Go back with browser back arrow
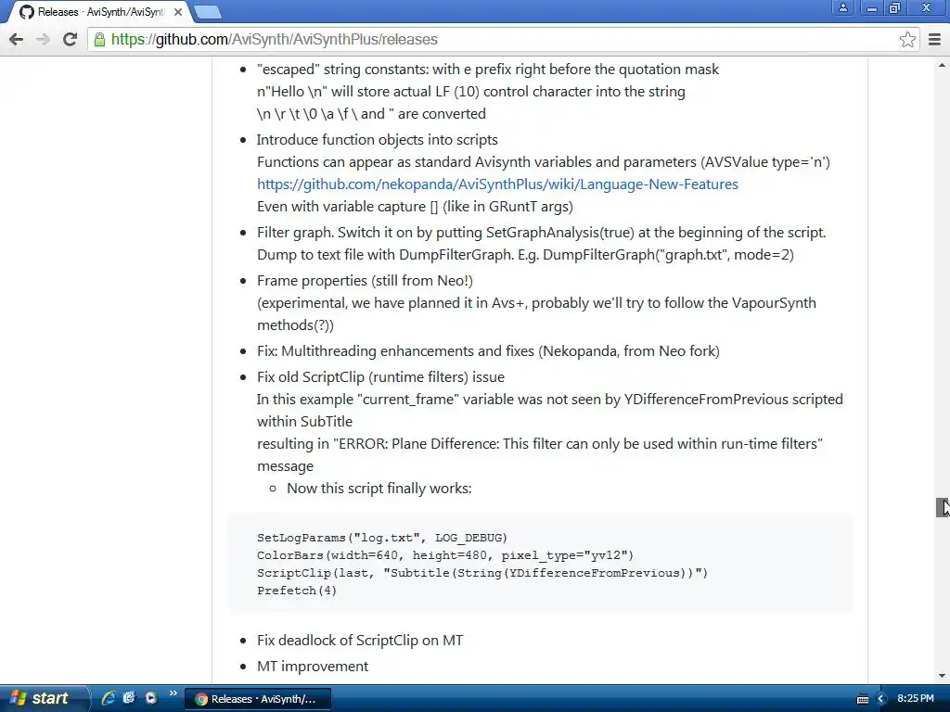The height and width of the screenshot is (712, 950). coord(17,39)
